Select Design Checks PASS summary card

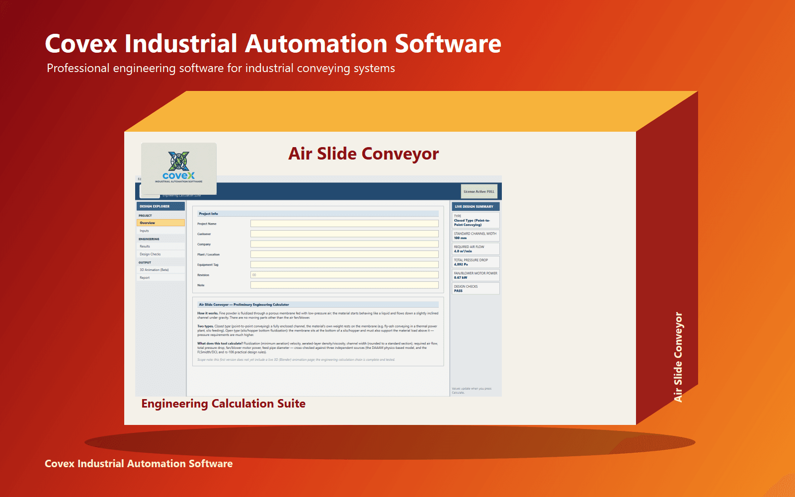476,289
